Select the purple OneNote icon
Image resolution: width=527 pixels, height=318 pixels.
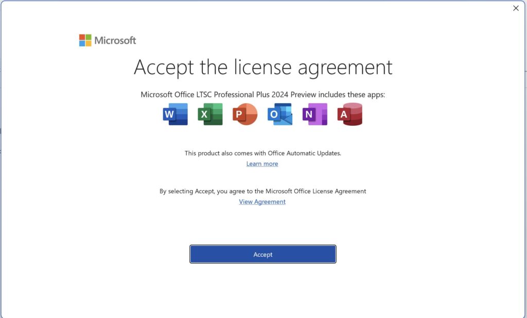tap(314, 114)
